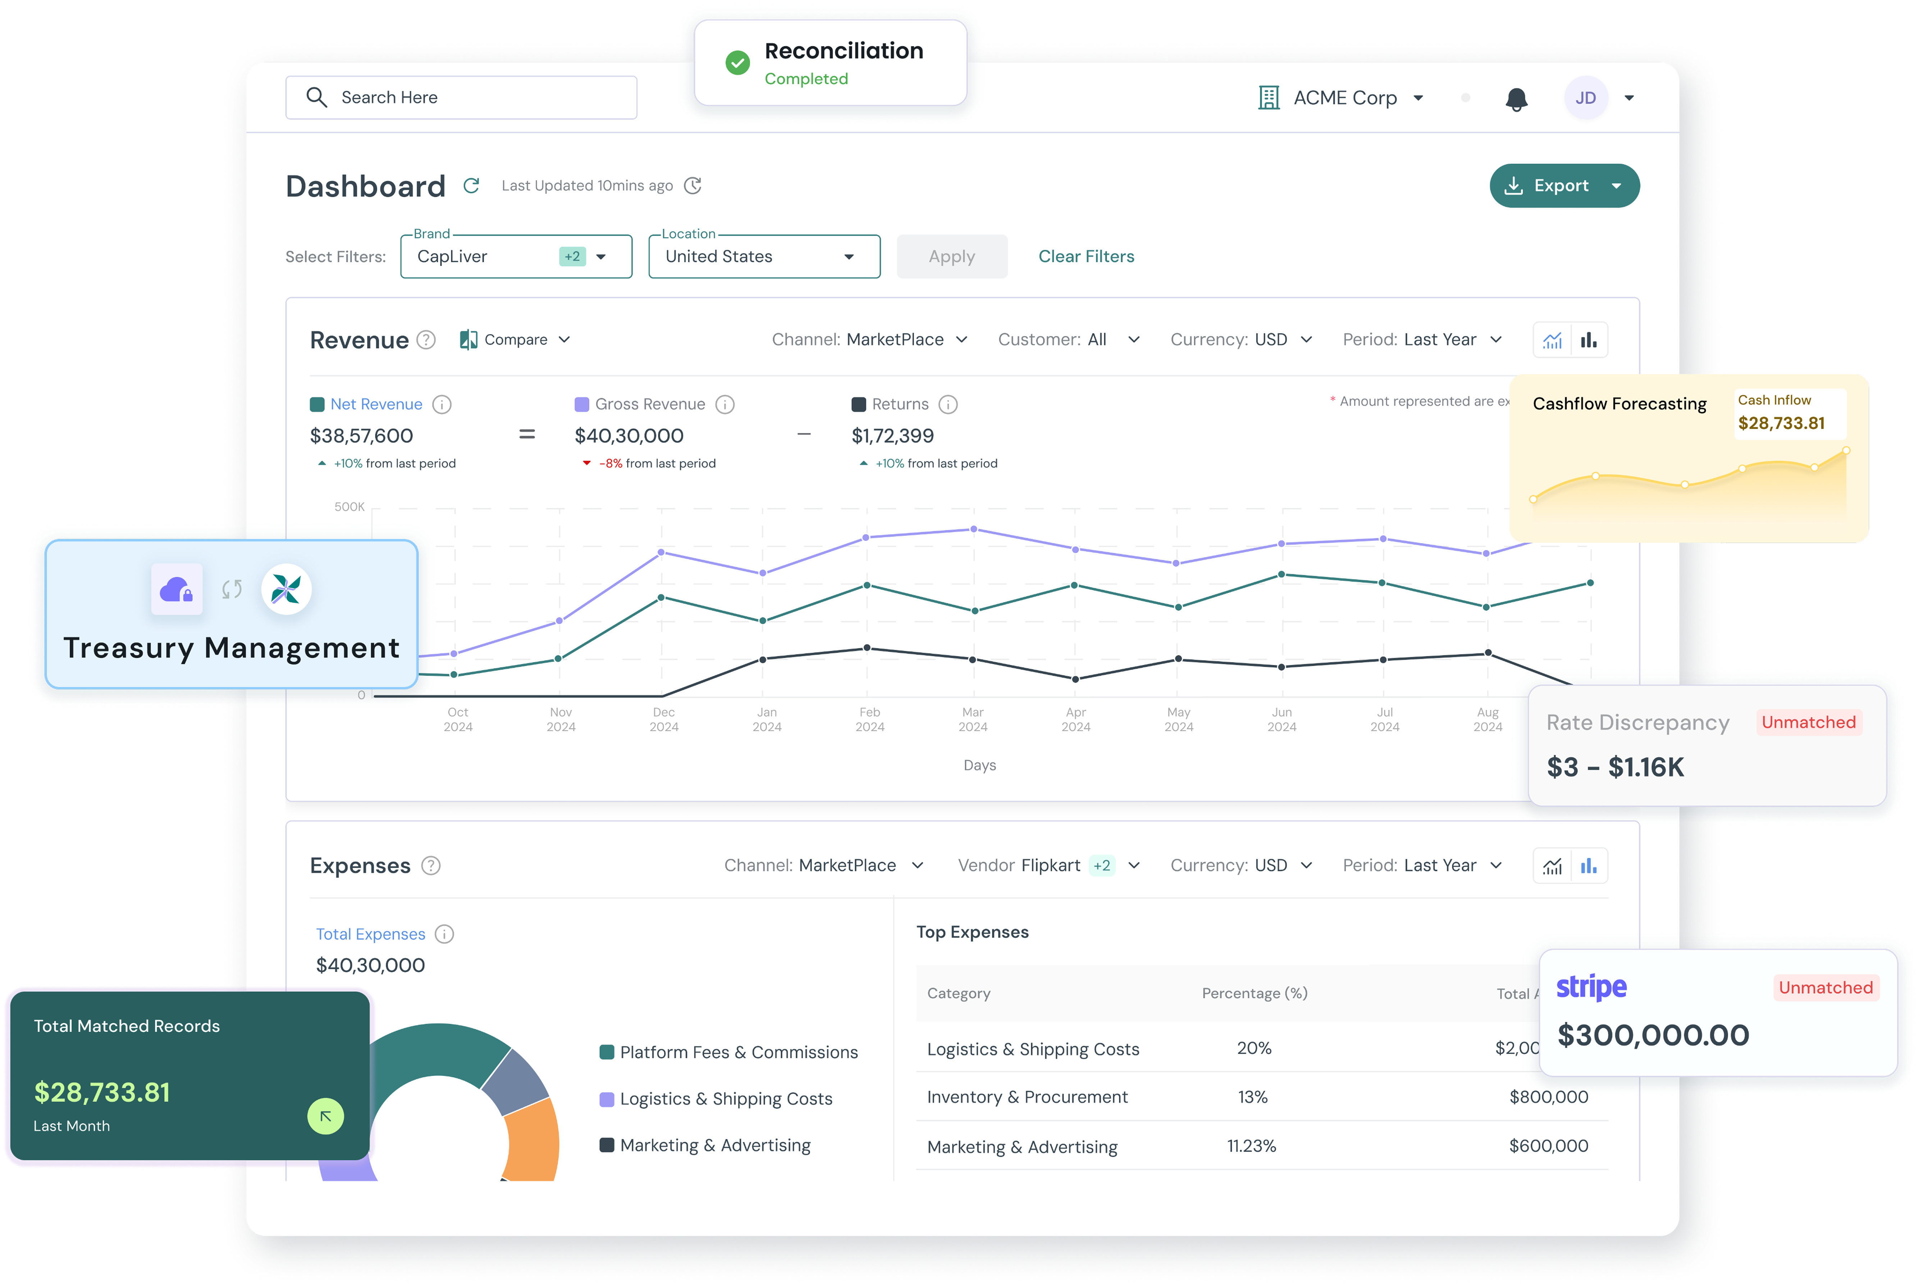This screenshot has height=1286, width=1919.
Task: Switch Revenue to line chart view
Action: (1552, 340)
